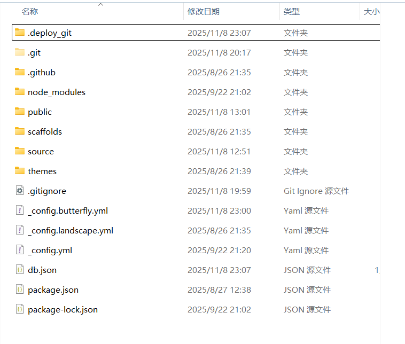Select the package-lock.json file icon
405x344 pixels.
pos(20,309)
